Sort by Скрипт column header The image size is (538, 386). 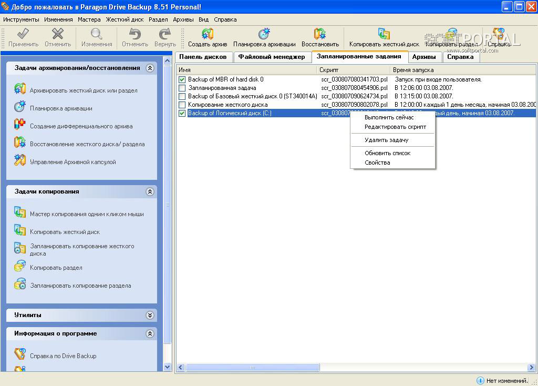tap(354, 70)
